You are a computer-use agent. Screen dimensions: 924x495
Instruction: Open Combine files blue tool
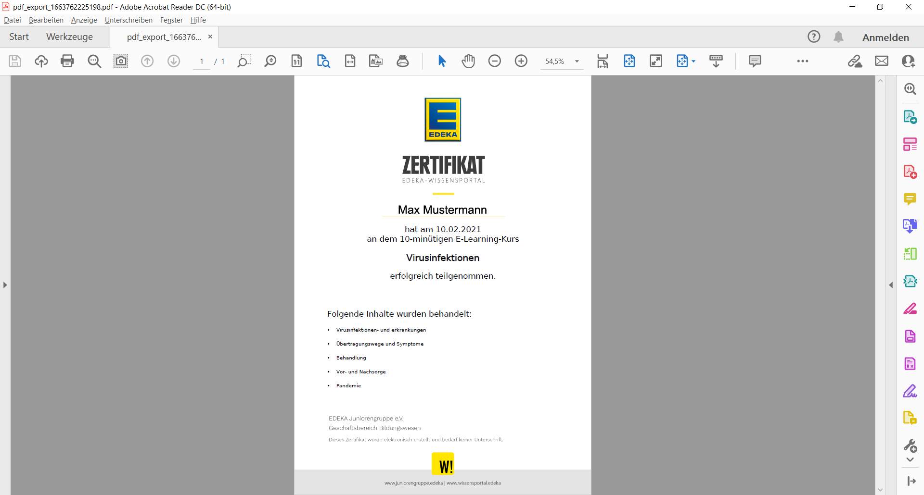pyautogui.click(x=910, y=226)
